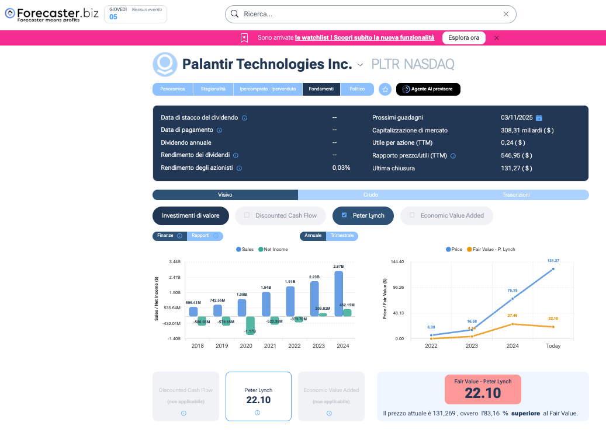The width and height of the screenshot is (606, 430).
Task: Open the Agente AI previsore button
Action: [428, 89]
